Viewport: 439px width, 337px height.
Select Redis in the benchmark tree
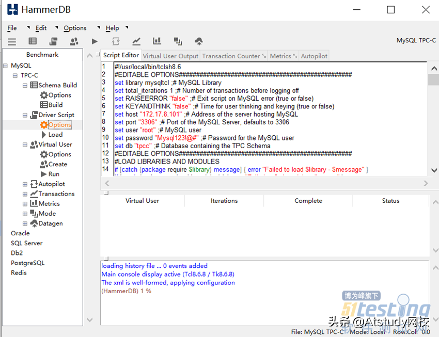pos(19,272)
